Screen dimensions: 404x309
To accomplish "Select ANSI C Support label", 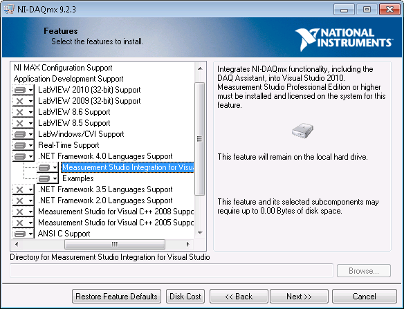I will (x=64, y=234).
